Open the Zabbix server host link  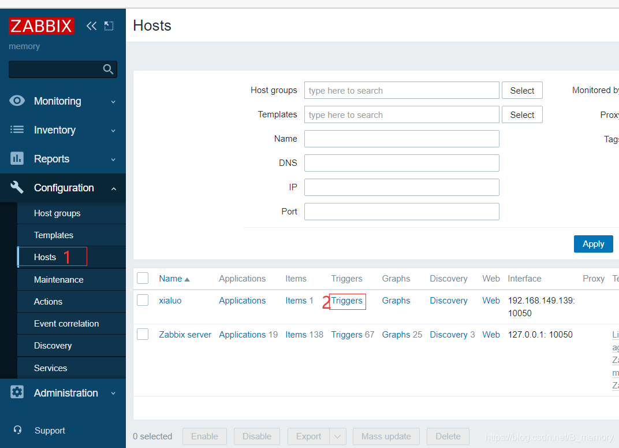coord(185,335)
